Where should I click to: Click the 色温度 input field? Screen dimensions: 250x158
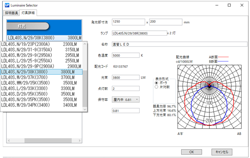point(126,55)
